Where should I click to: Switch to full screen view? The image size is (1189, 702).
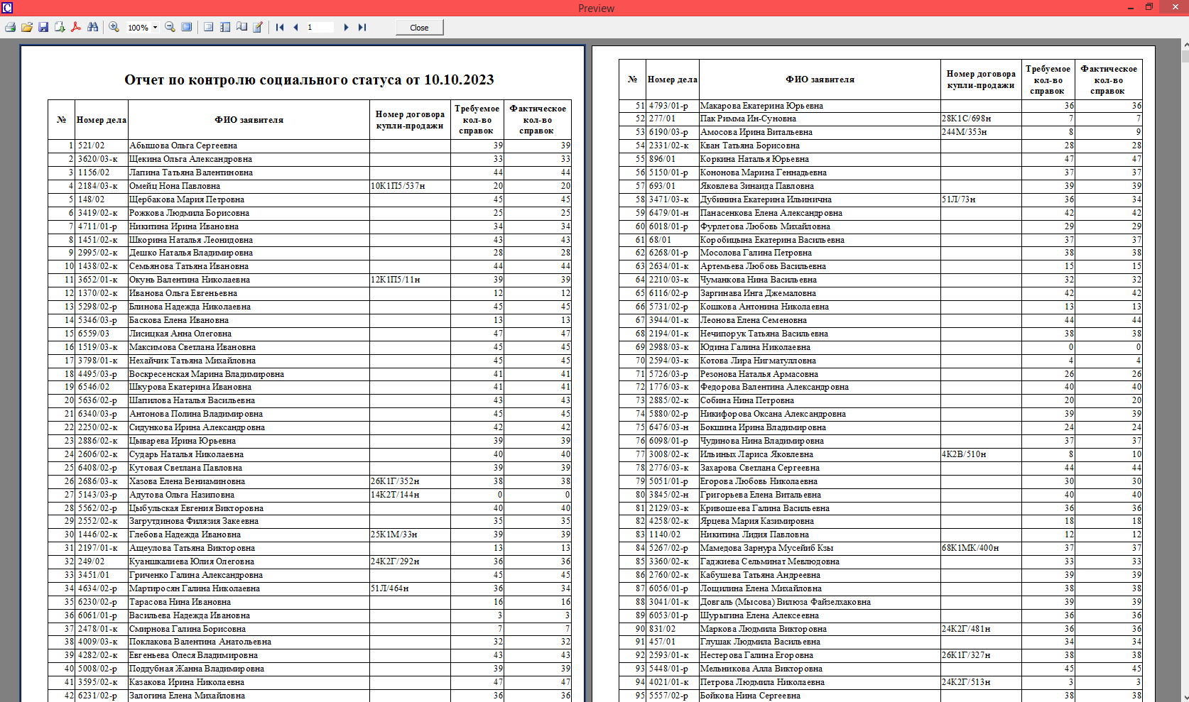point(187,28)
